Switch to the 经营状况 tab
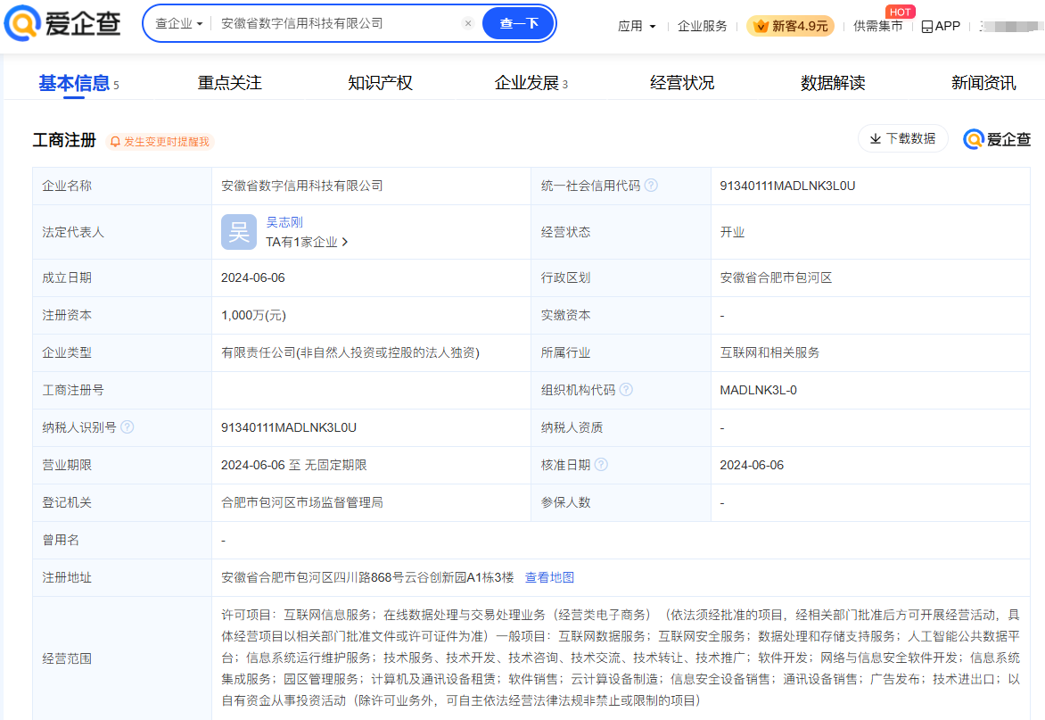The image size is (1045, 720). 682,83
